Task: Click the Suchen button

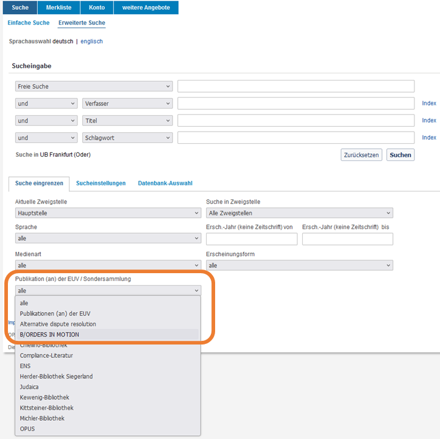Action: (400, 155)
